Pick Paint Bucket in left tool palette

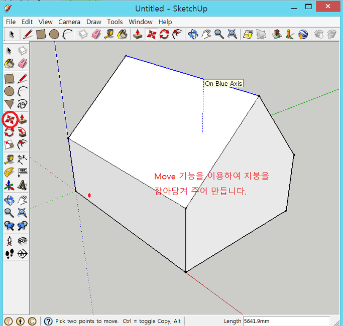click(x=9, y=64)
